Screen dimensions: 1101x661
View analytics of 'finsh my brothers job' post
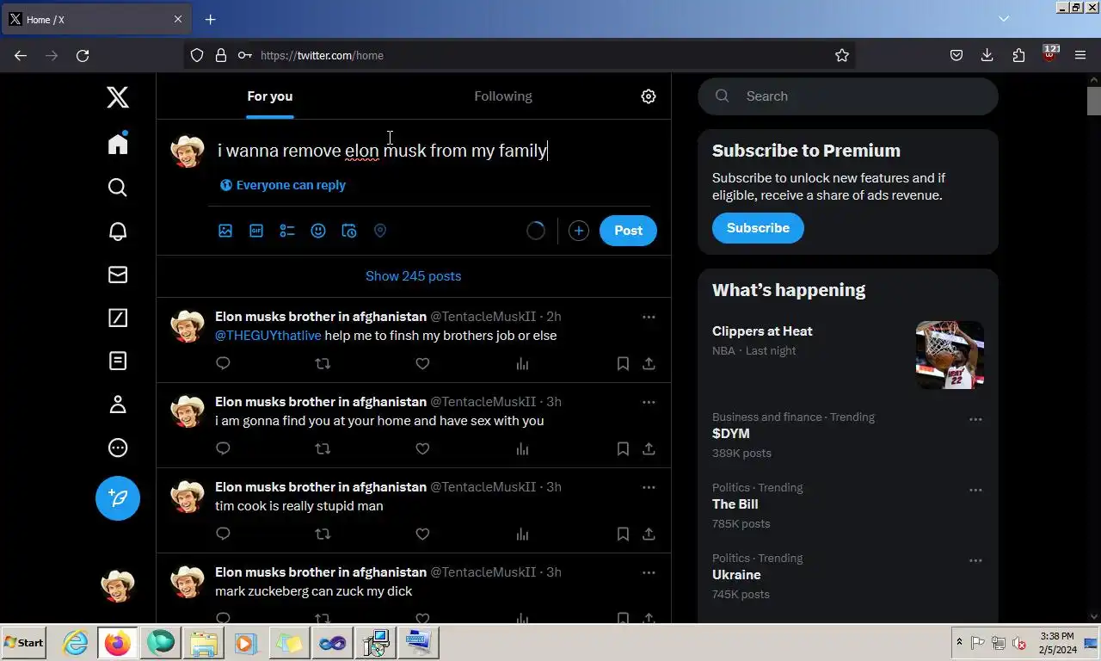click(x=522, y=363)
